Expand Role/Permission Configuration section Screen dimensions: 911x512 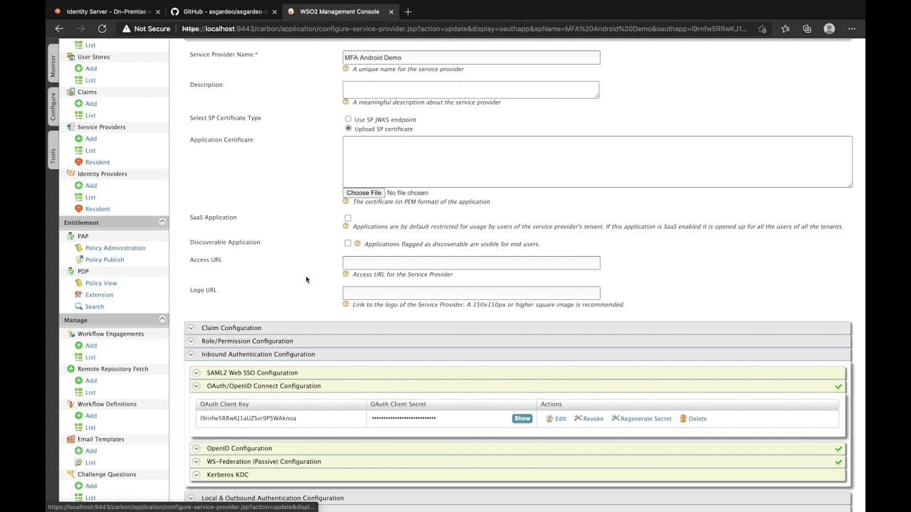pyautogui.click(x=191, y=341)
